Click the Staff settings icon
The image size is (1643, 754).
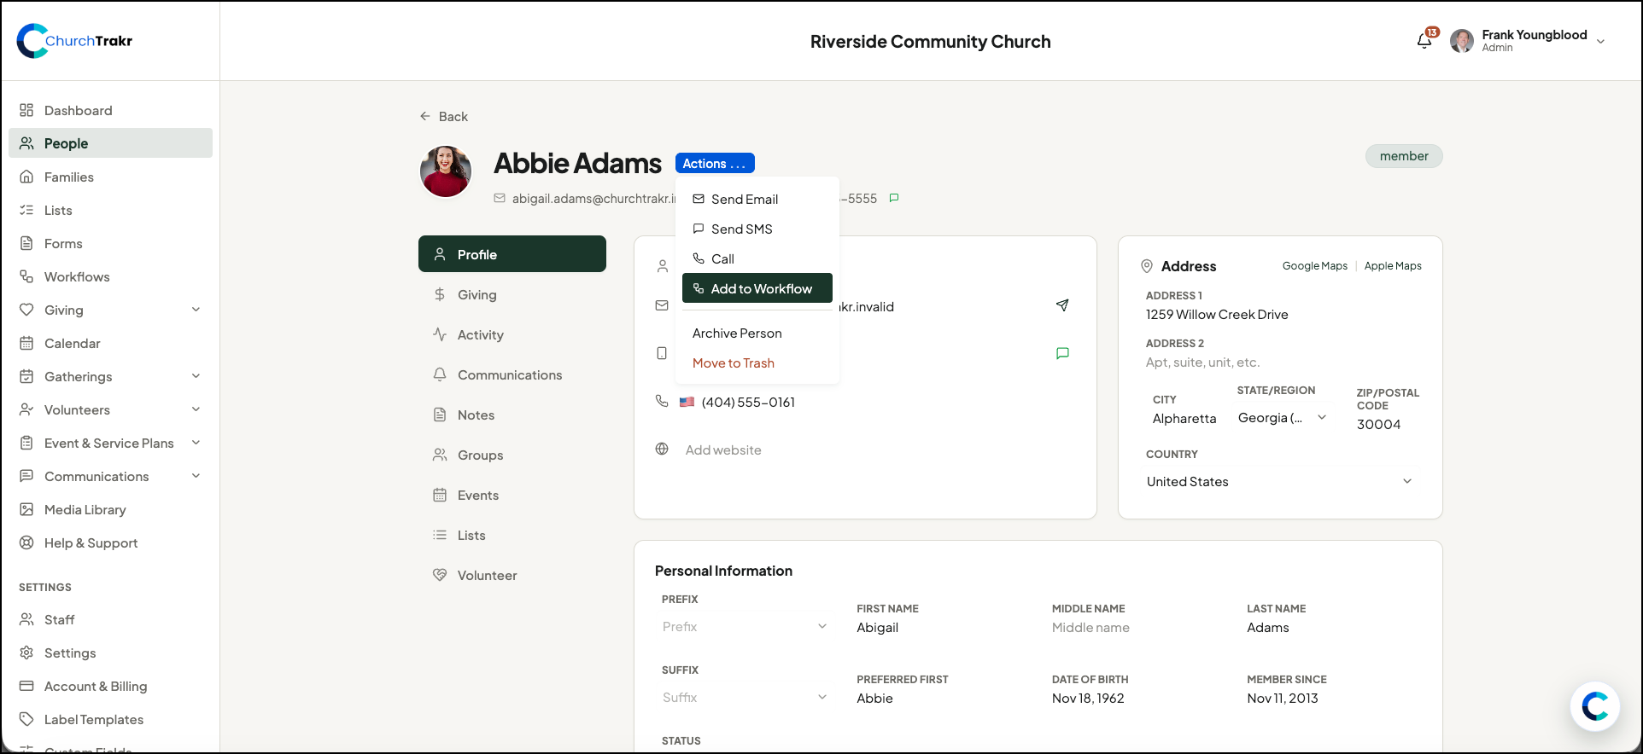(26, 619)
